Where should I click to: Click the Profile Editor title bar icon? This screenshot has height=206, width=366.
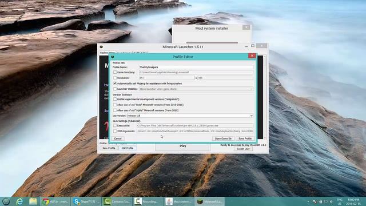point(113,57)
